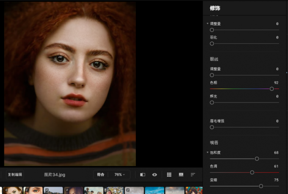Click the 饱和度 slider handle
The height and width of the screenshot is (194, 288).
click(x=257, y=159)
